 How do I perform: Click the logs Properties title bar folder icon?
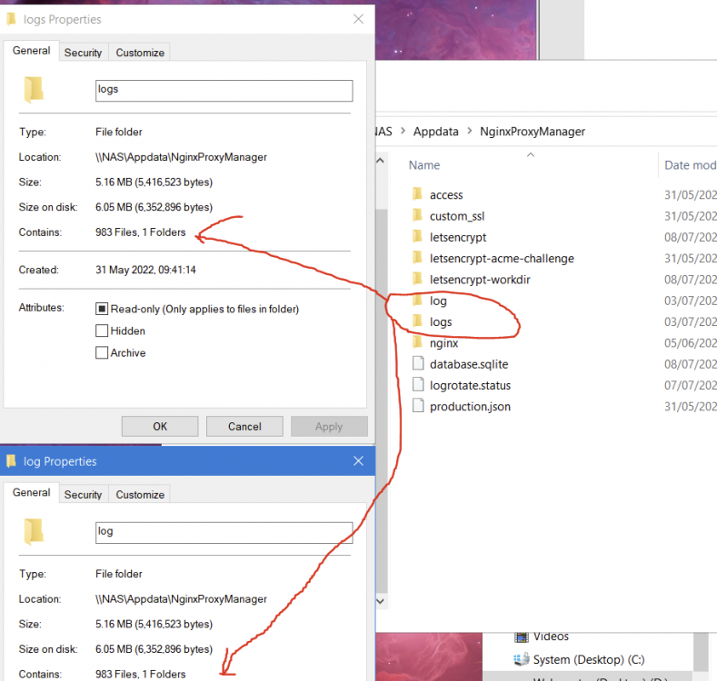(x=12, y=19)
